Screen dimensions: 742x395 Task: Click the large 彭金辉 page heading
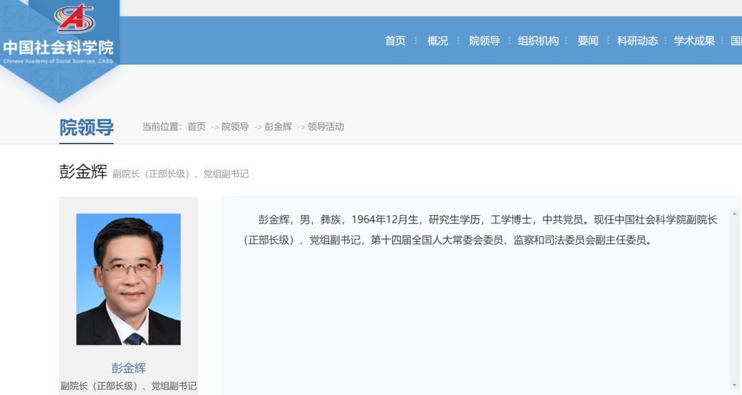point(83,172)
